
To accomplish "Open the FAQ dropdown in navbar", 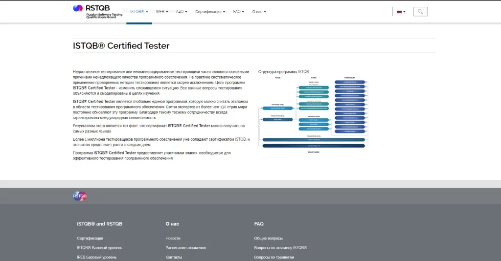I will pos(238,12).
